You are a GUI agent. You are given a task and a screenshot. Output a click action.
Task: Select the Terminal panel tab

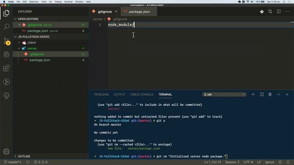click(x=165, y=94)
